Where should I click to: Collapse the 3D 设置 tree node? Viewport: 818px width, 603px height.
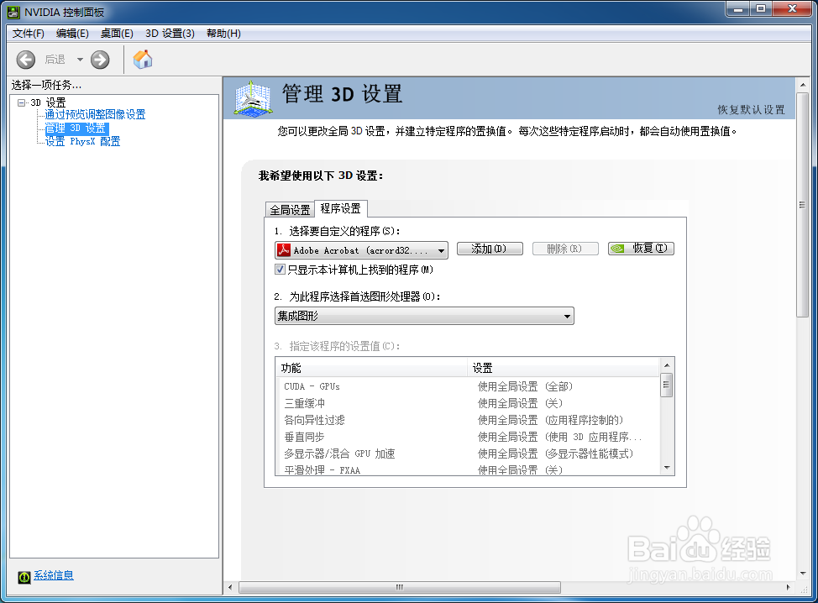[21, 102]
